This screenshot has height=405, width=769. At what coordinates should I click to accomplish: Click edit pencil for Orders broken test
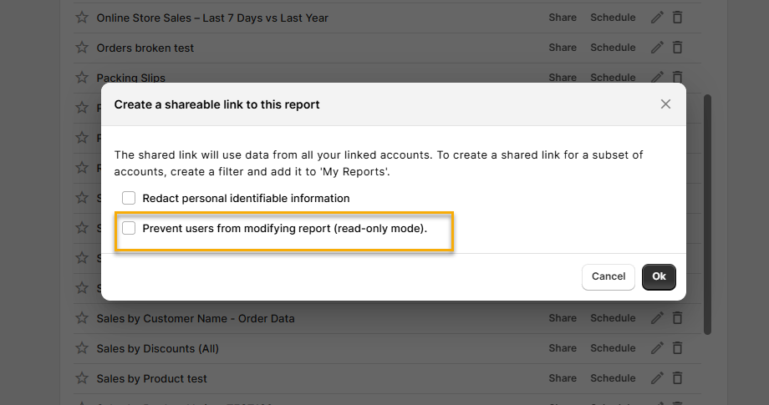point(657,48)
